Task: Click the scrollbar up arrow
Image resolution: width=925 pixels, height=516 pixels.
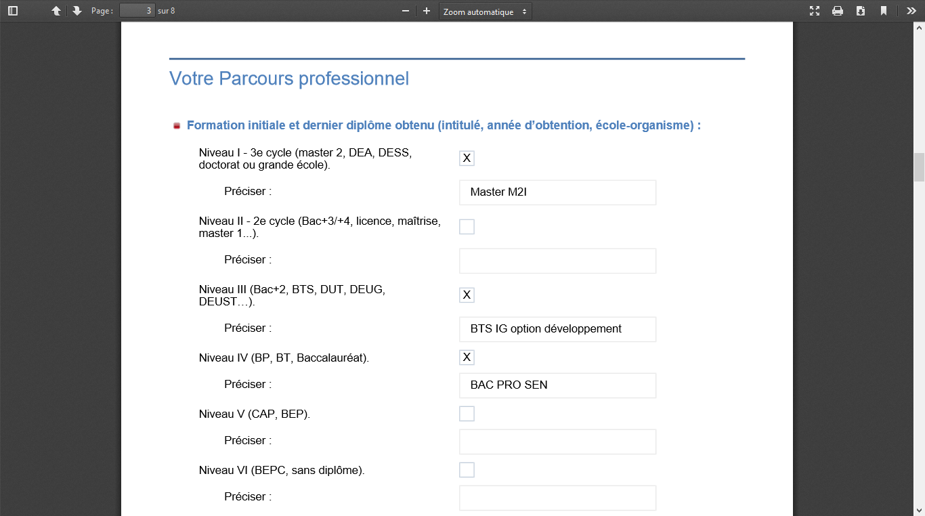Action: [x=919, y=28]
